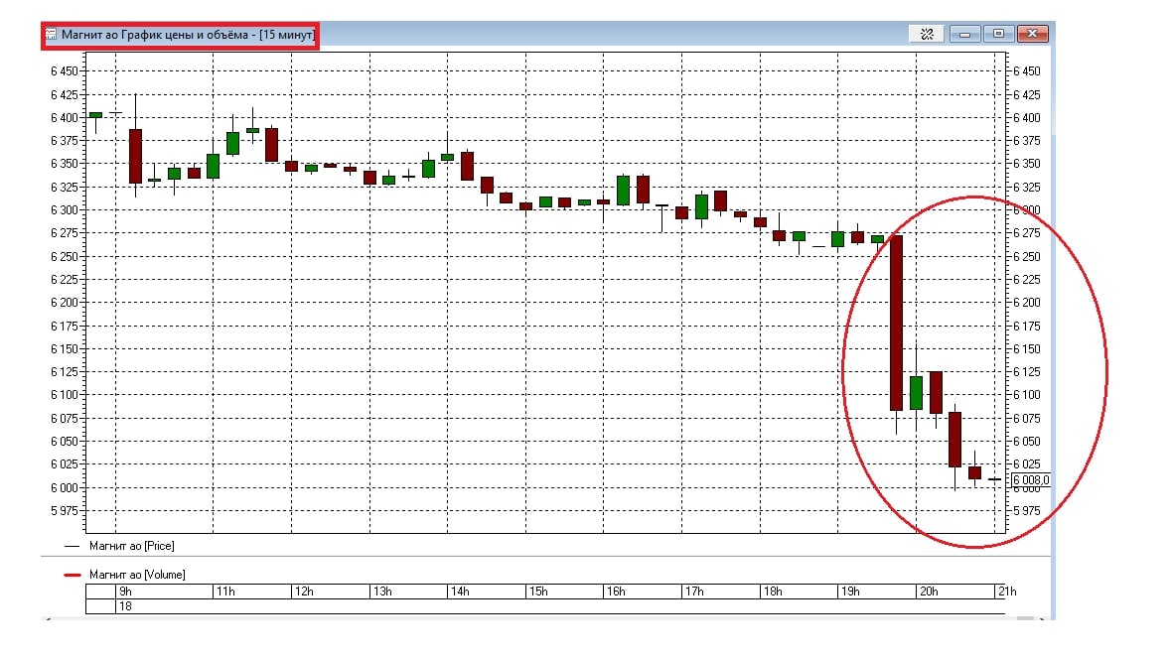Click the last small red candle near 6 025
This screenshot has height=659, width=1173.
point(974,473)
